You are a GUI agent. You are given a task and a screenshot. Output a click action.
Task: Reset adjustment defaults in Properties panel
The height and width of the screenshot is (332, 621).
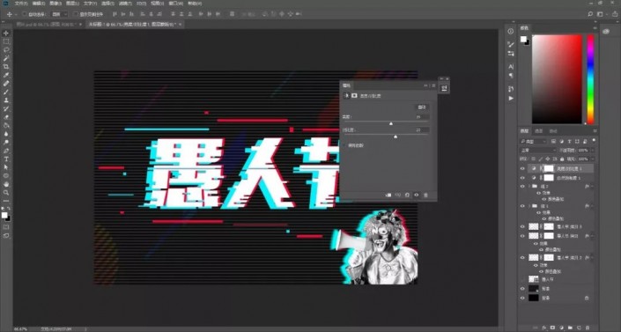pos(407,195)
